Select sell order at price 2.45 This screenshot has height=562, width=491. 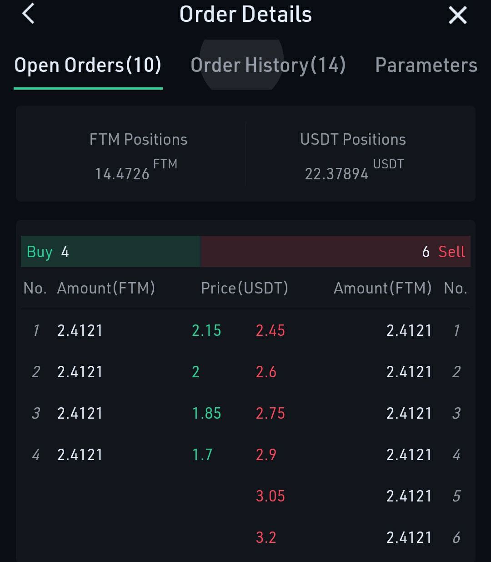tap(271, 330)
